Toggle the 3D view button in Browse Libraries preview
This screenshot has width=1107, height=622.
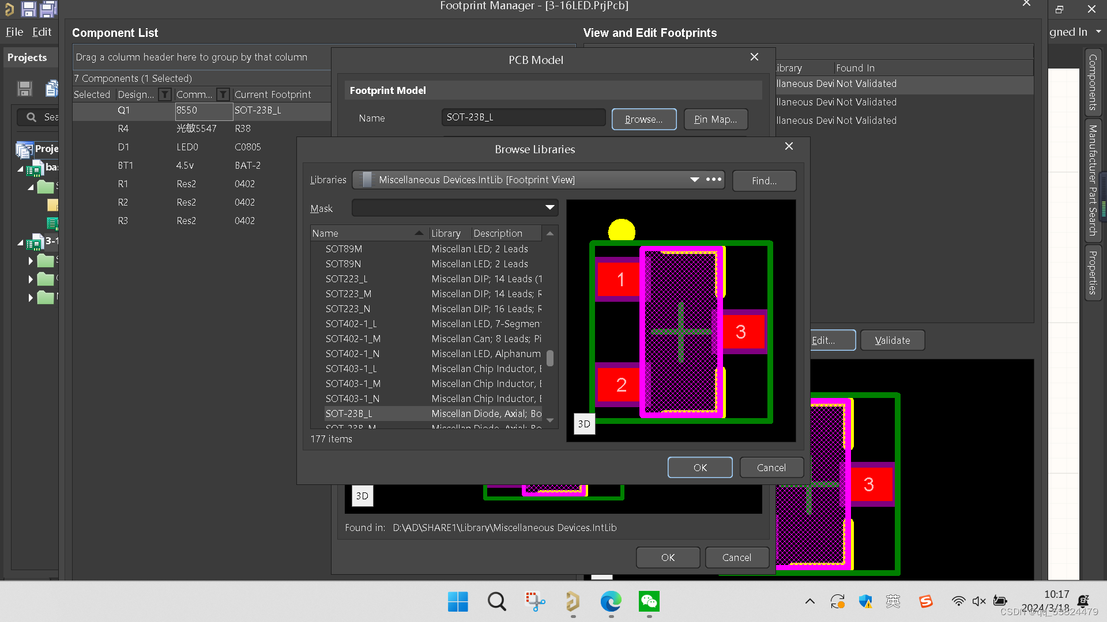pos(584,424)
